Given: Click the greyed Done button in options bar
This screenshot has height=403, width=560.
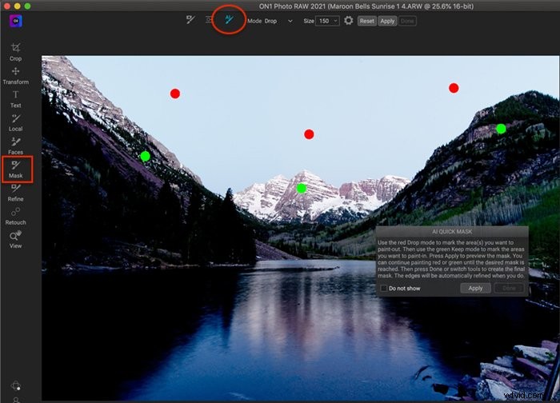Looking at the screenshot, I should pyautogui.click(x=407, y=21).
